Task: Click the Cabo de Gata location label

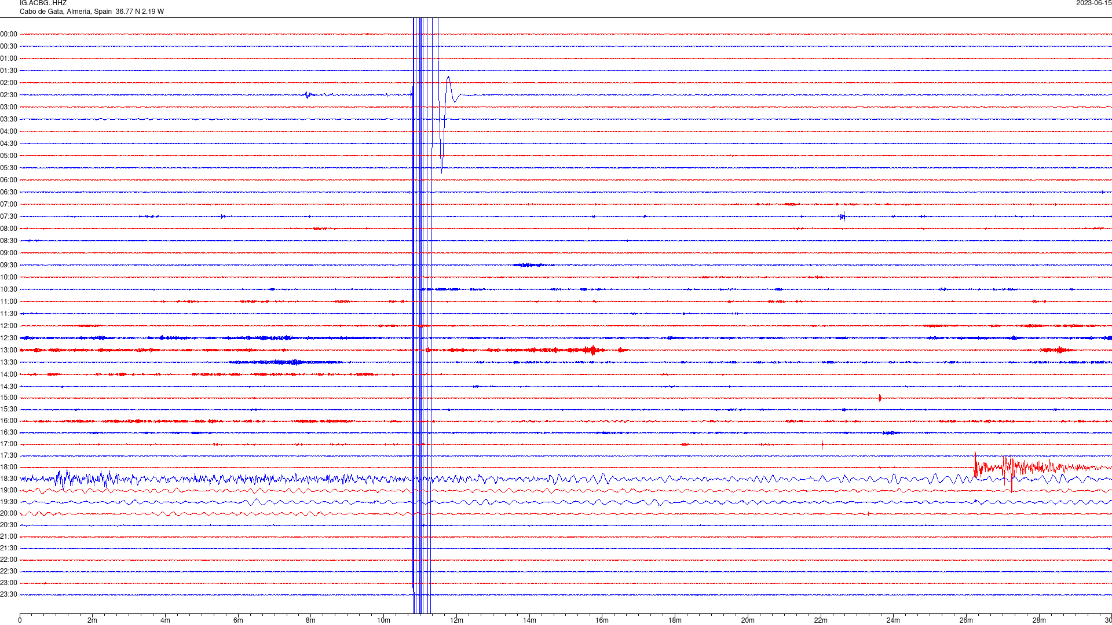Action: (x=92, y=12)
